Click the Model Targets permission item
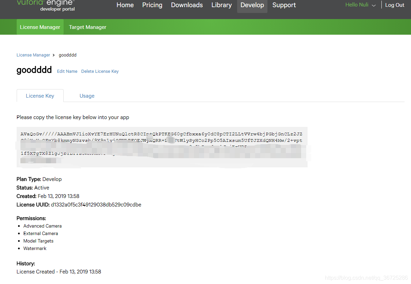The width and height of the screenshot is (411, 284). [x=38, y=241]
